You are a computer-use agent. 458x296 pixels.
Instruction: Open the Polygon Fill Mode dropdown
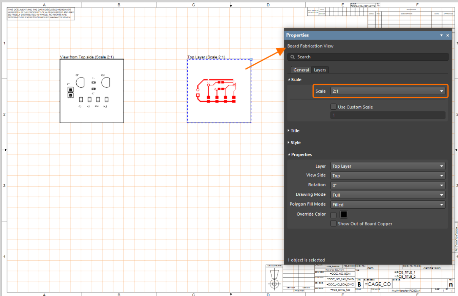click(x=387, y=205)
